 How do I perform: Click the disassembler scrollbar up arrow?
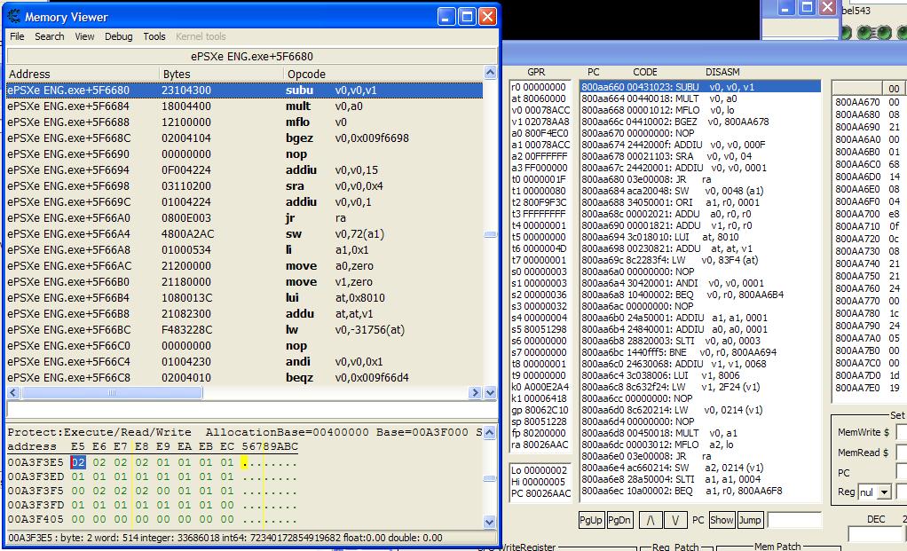490,73
